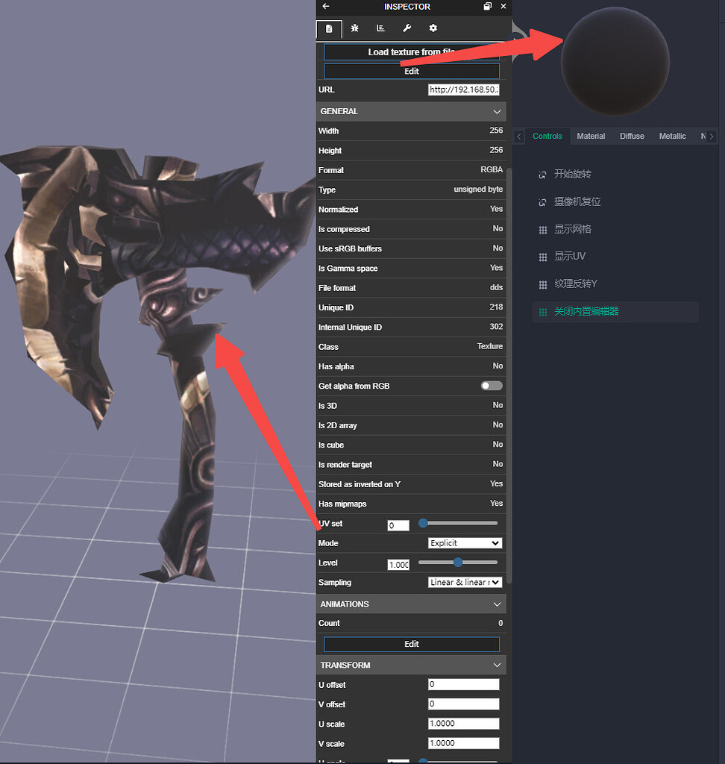Image resolution: width=725 pixels, height=764 pixels.
Task: Select the Debug tab bug icon
Action: click(355, 28)
